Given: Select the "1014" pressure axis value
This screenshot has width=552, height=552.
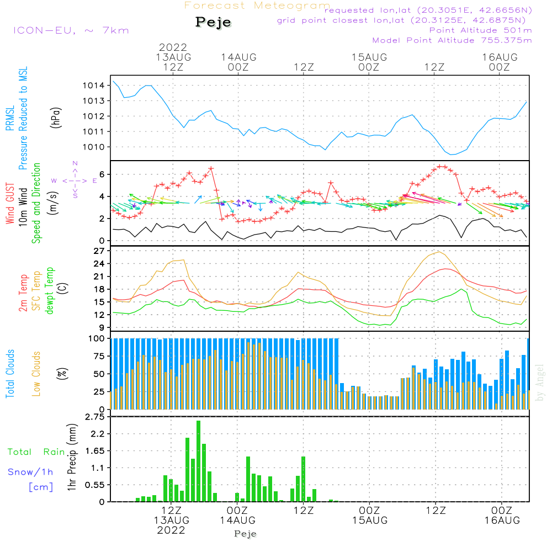Looking at the screenshot, I should [x=94, y=86].
